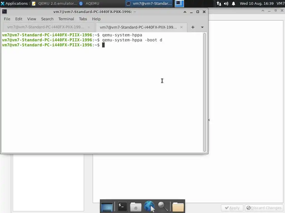Click the 'qemu-system-hppa -boot d' command text
This screenshot has width=285, height=213.
[x=132, y=40]
